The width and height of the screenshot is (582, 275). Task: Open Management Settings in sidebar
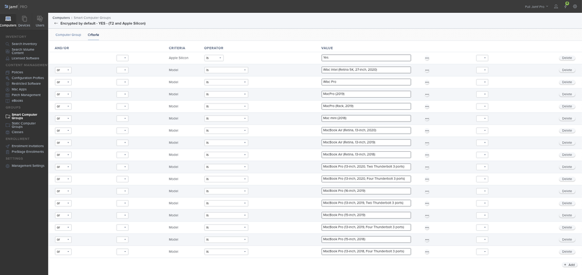[28, 166]
